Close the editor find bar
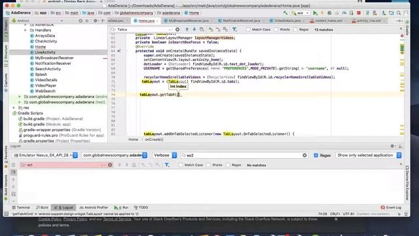Viewport: 419px width, 236px height. pyautogui.click(x=401, y=28)
